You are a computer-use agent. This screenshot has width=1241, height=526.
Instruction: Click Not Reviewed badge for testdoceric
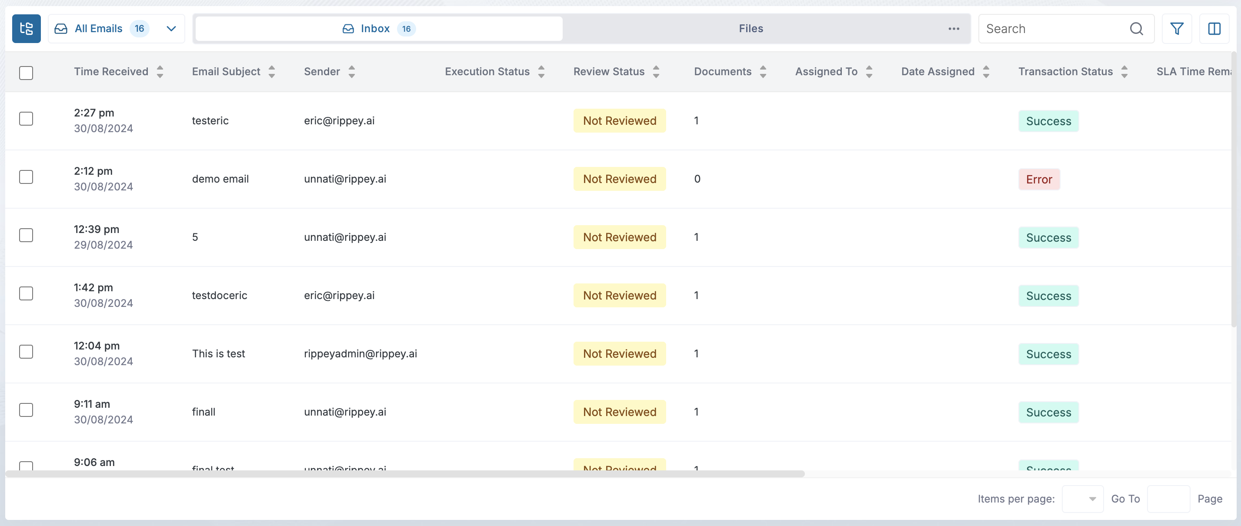click(619, 295)
